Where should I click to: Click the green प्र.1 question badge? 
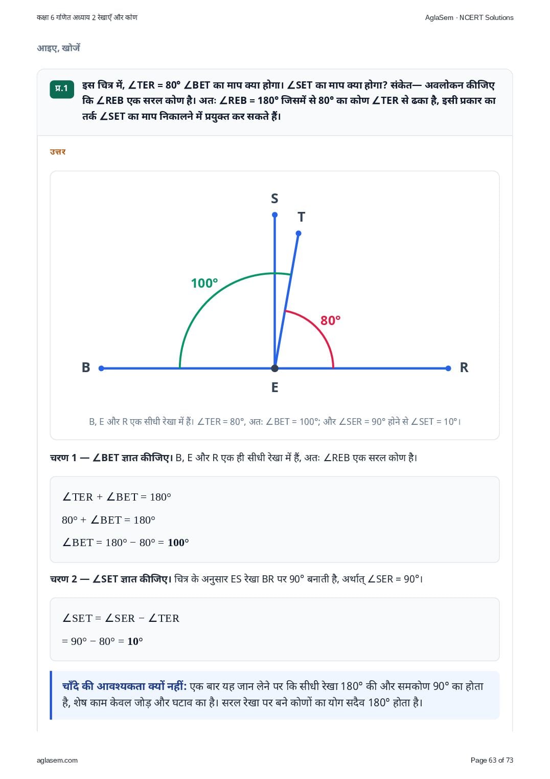pos(62,89)
